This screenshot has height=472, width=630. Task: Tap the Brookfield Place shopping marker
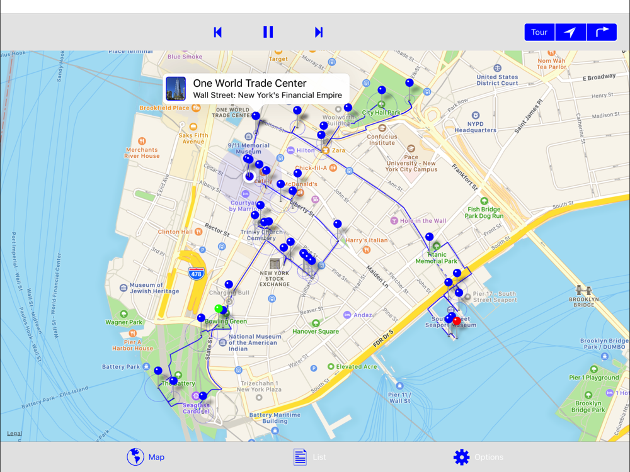pos(196,108)
